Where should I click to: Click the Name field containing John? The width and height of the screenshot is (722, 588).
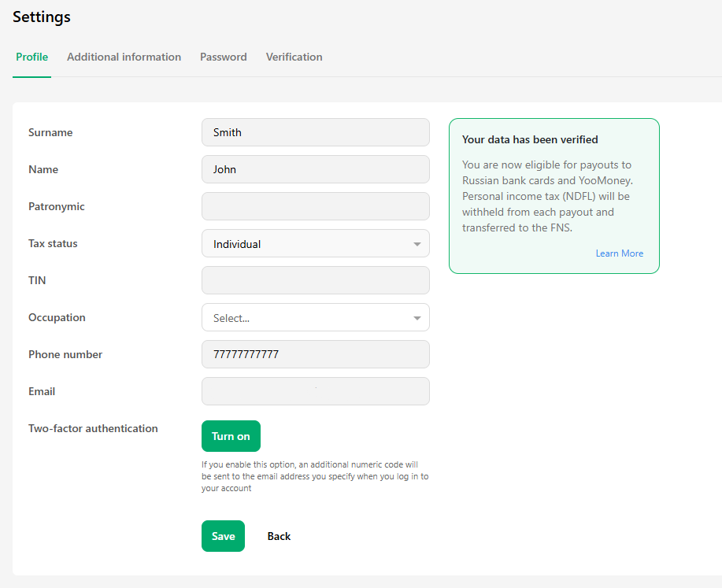pyautogui.click(x=316, y=169)
